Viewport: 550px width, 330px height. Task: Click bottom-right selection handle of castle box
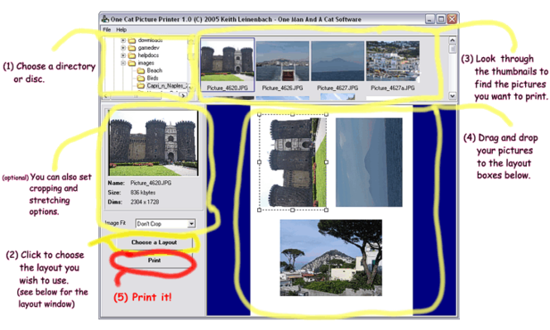click(327, 210)
